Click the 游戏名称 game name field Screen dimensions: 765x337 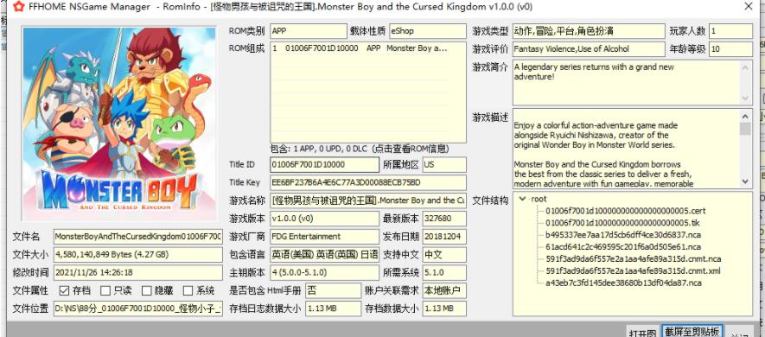pyautogui.click(x=368, y=200)
